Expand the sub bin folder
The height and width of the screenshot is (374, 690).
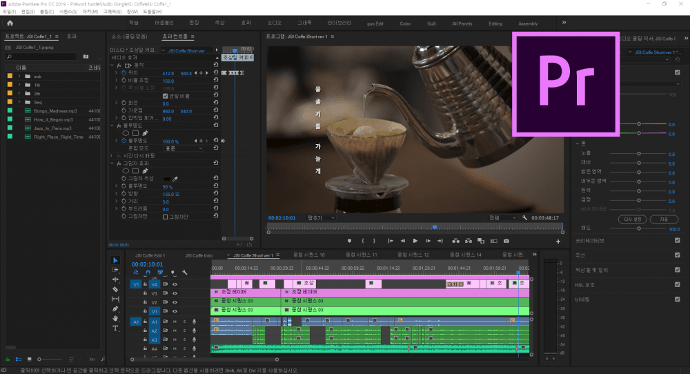click(x=19, y=76)
